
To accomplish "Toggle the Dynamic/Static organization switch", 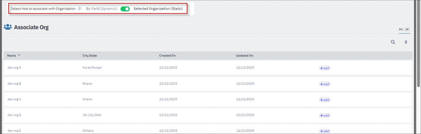I will (x=125, y=9).
